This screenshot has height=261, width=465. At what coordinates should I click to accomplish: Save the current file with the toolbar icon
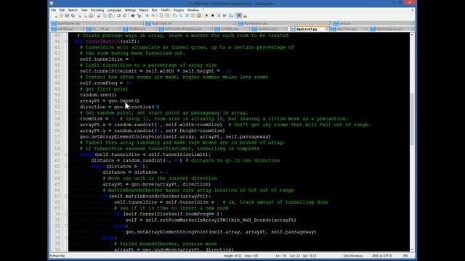pyautogui.click(x=67, y=15)
